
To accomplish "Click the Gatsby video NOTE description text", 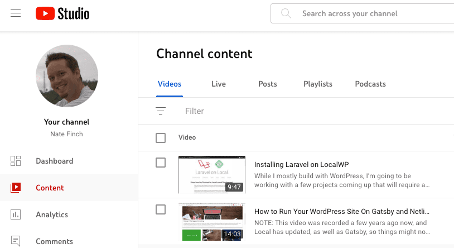I will click(x=342, y=227).
